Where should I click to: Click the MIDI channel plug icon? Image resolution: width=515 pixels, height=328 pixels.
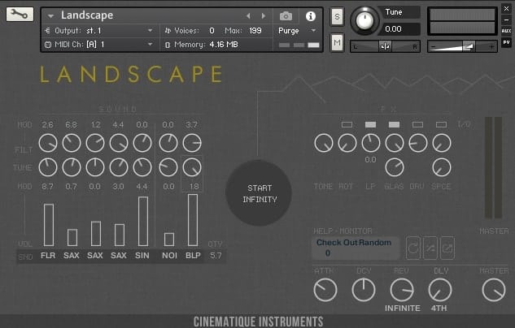48,45
